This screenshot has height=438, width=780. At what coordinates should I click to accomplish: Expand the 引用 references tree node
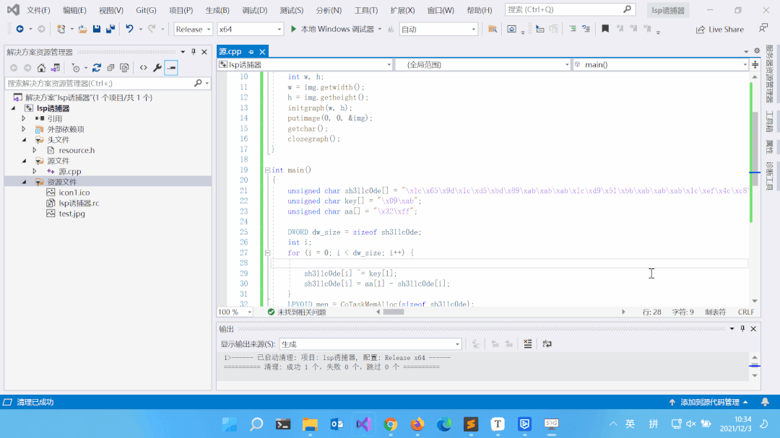click(24, 118)
